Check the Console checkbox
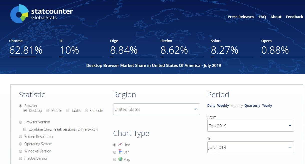 (x=86, y=111)
